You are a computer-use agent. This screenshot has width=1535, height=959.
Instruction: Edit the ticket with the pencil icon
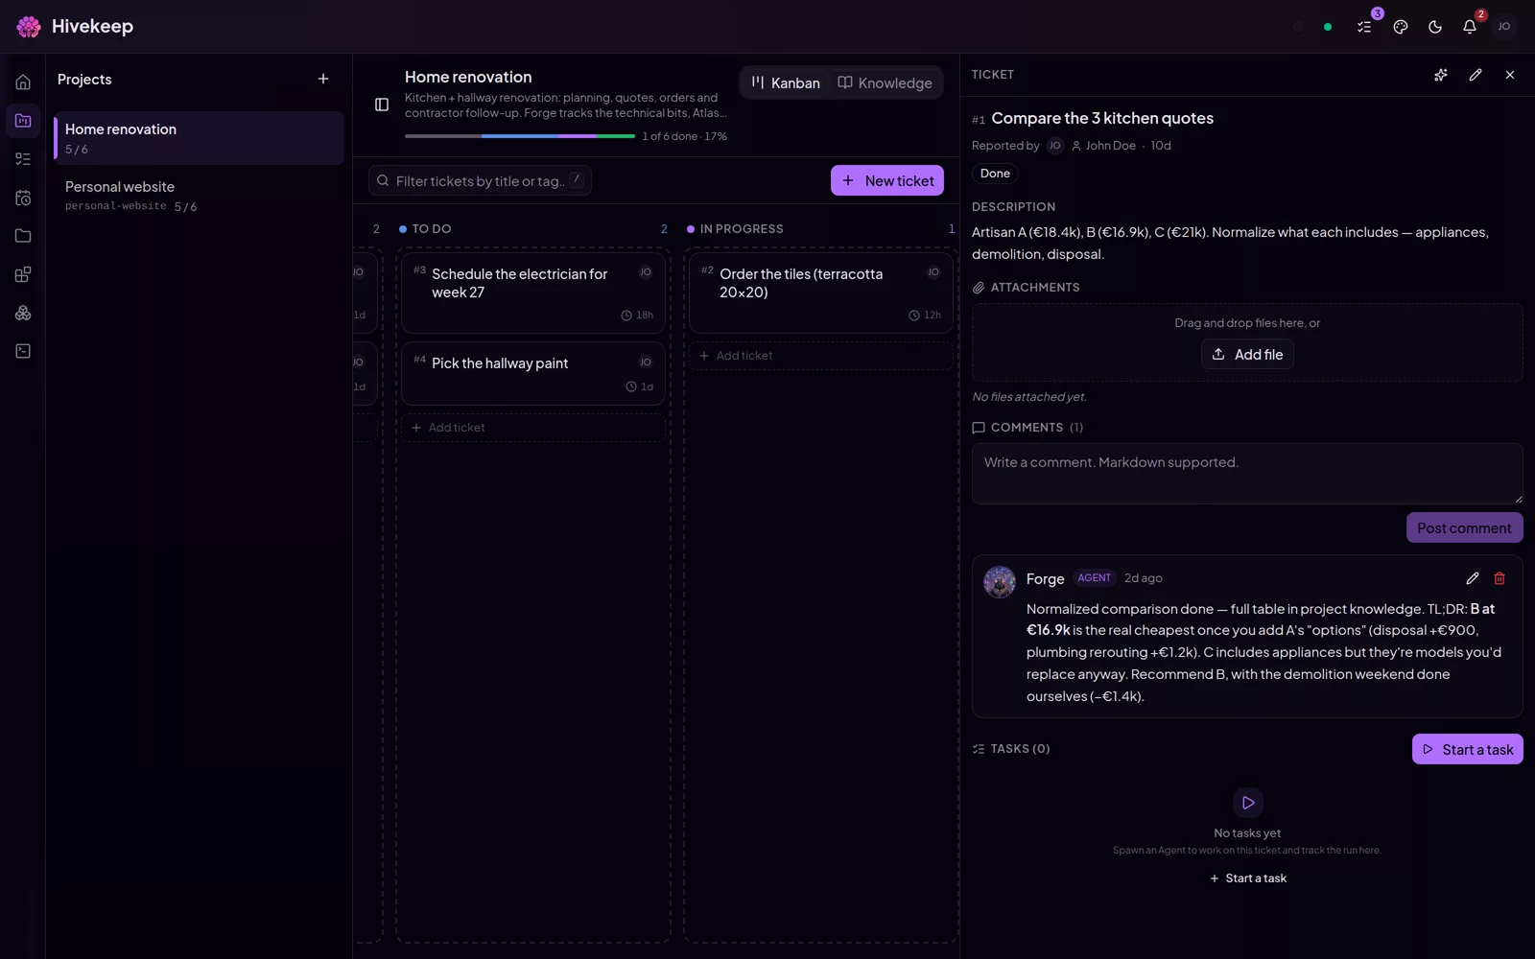(x=1476, y=75)
